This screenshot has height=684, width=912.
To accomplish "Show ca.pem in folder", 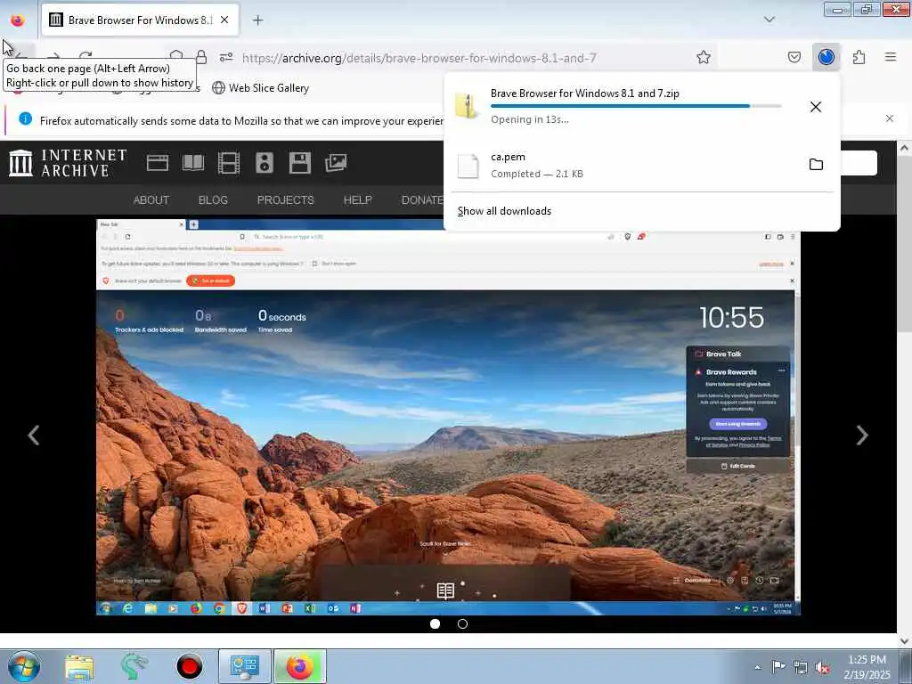I will (816, 165).
